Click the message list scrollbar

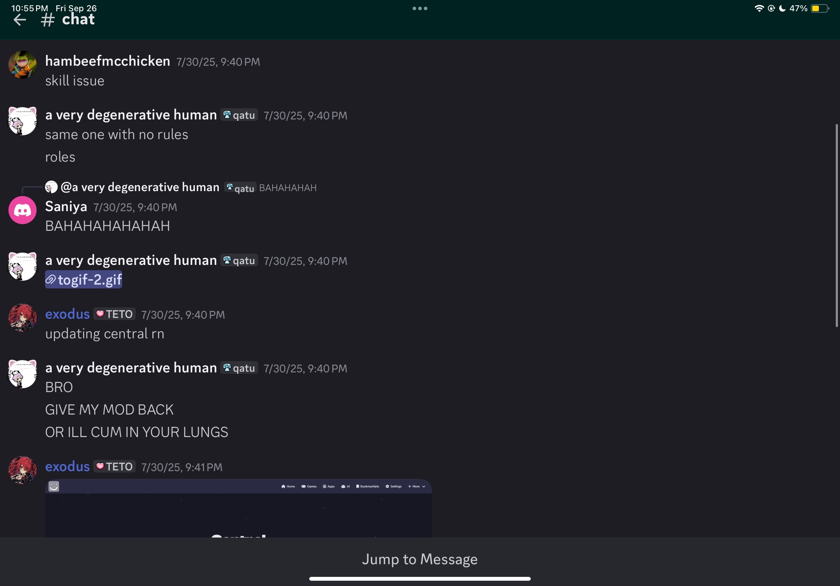pyautogui.click(x=836, y=226)
